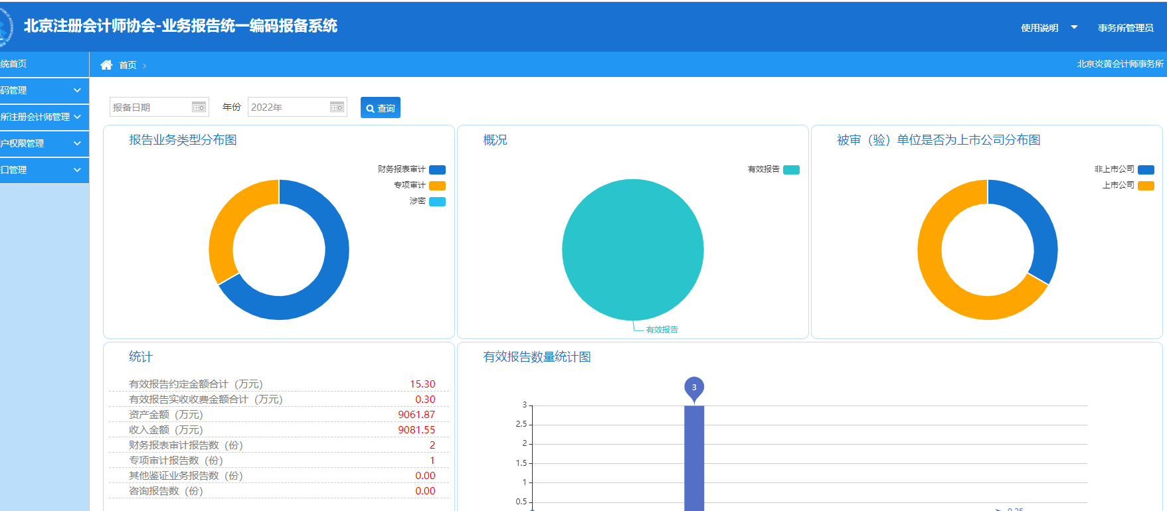The height and width of the screenshot is (511, 1167).
Task: Click the 报备日期 input field
Action: (x=150, y=108)
